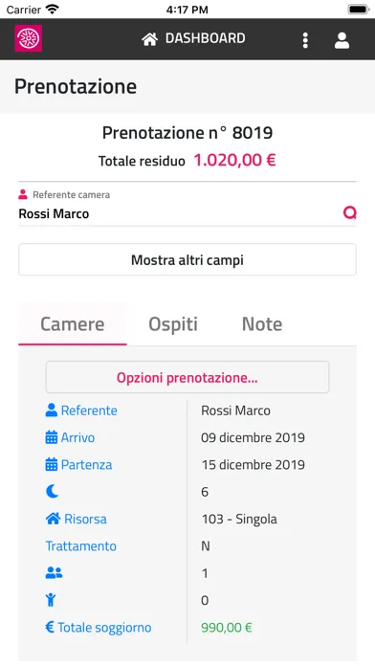
Task: Click the Trattamento link
Action: tap(80, 545)
